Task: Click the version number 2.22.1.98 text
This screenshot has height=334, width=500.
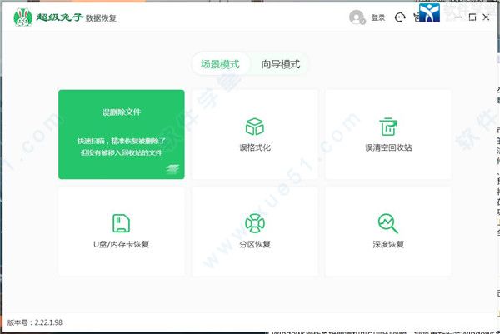Action: point(48,322)
